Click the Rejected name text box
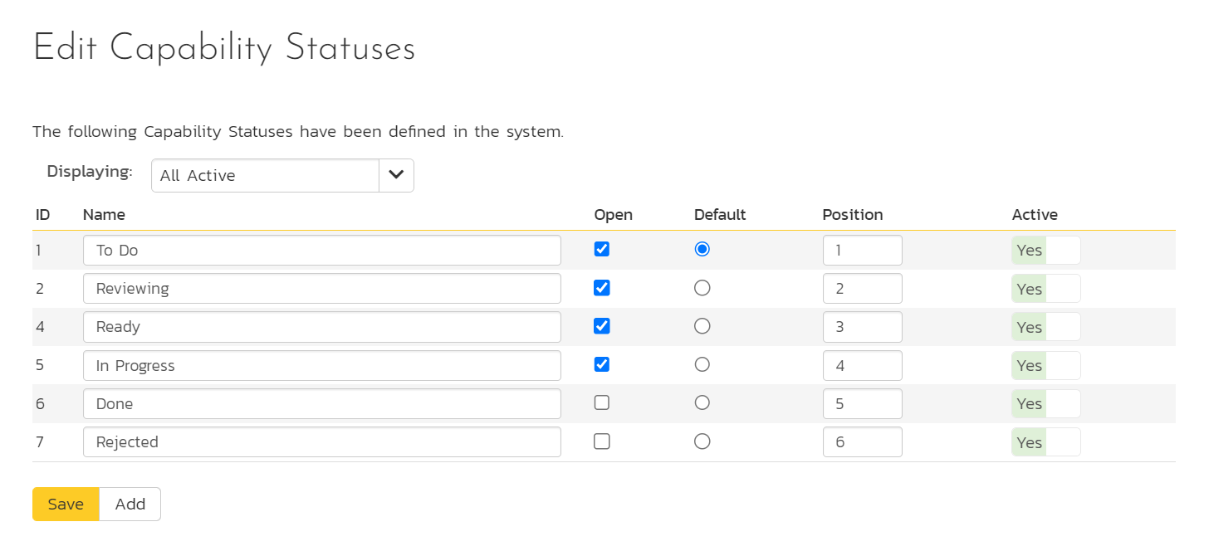The width and height of the screenshot is (1209, 551). click(322, 441)
